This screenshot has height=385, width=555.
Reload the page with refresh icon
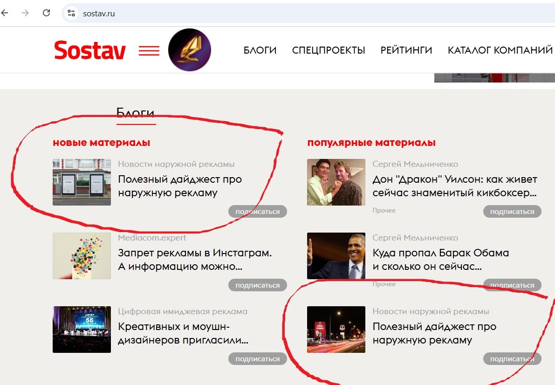[x=47, y=13]
